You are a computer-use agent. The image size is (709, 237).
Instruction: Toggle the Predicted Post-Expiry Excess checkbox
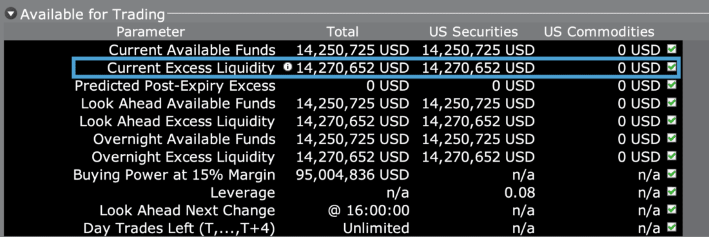pyautogui.click(x=672, y=85)
